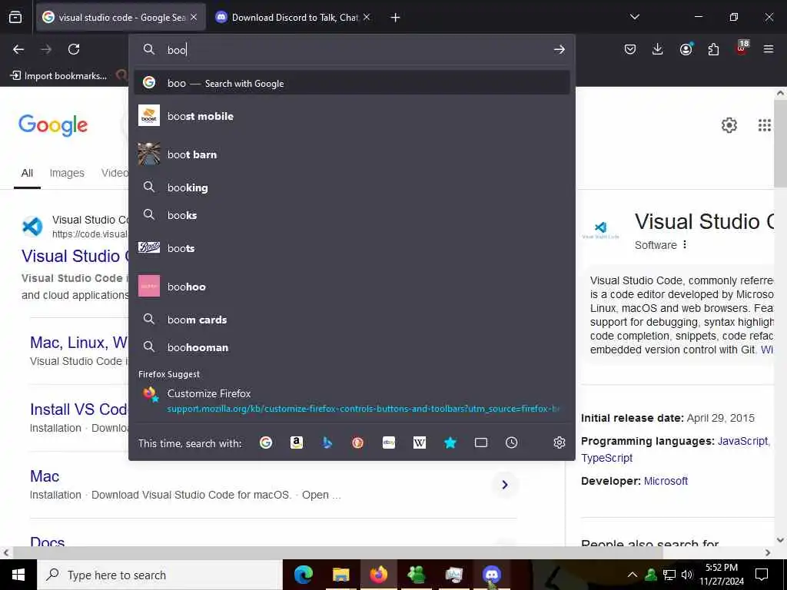Open the All results tab

click(x=27, y=173)
